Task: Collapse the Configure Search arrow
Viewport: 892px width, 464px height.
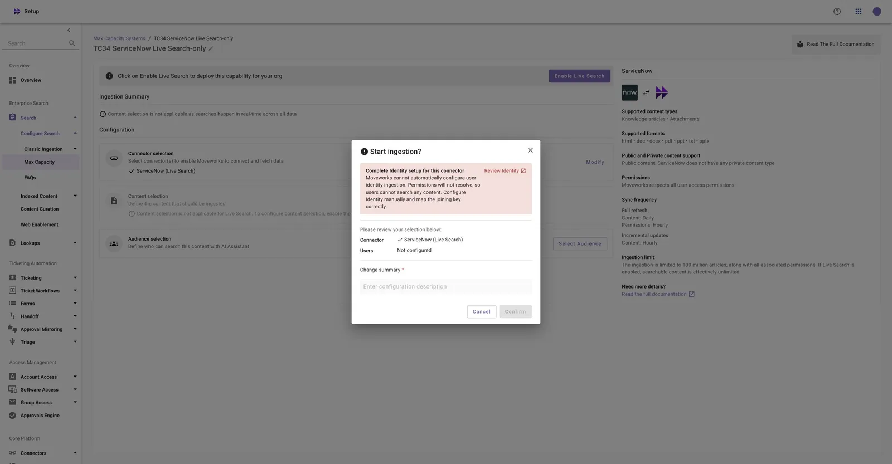Action: [75, 133]
